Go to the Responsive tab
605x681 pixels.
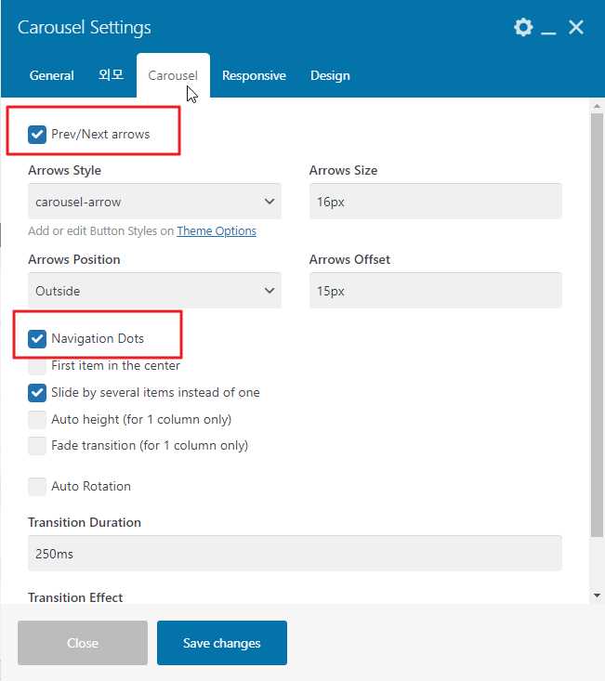pos(254,75)
